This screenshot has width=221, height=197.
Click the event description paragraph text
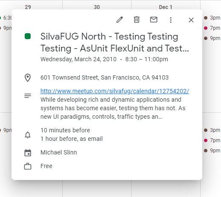113,108
